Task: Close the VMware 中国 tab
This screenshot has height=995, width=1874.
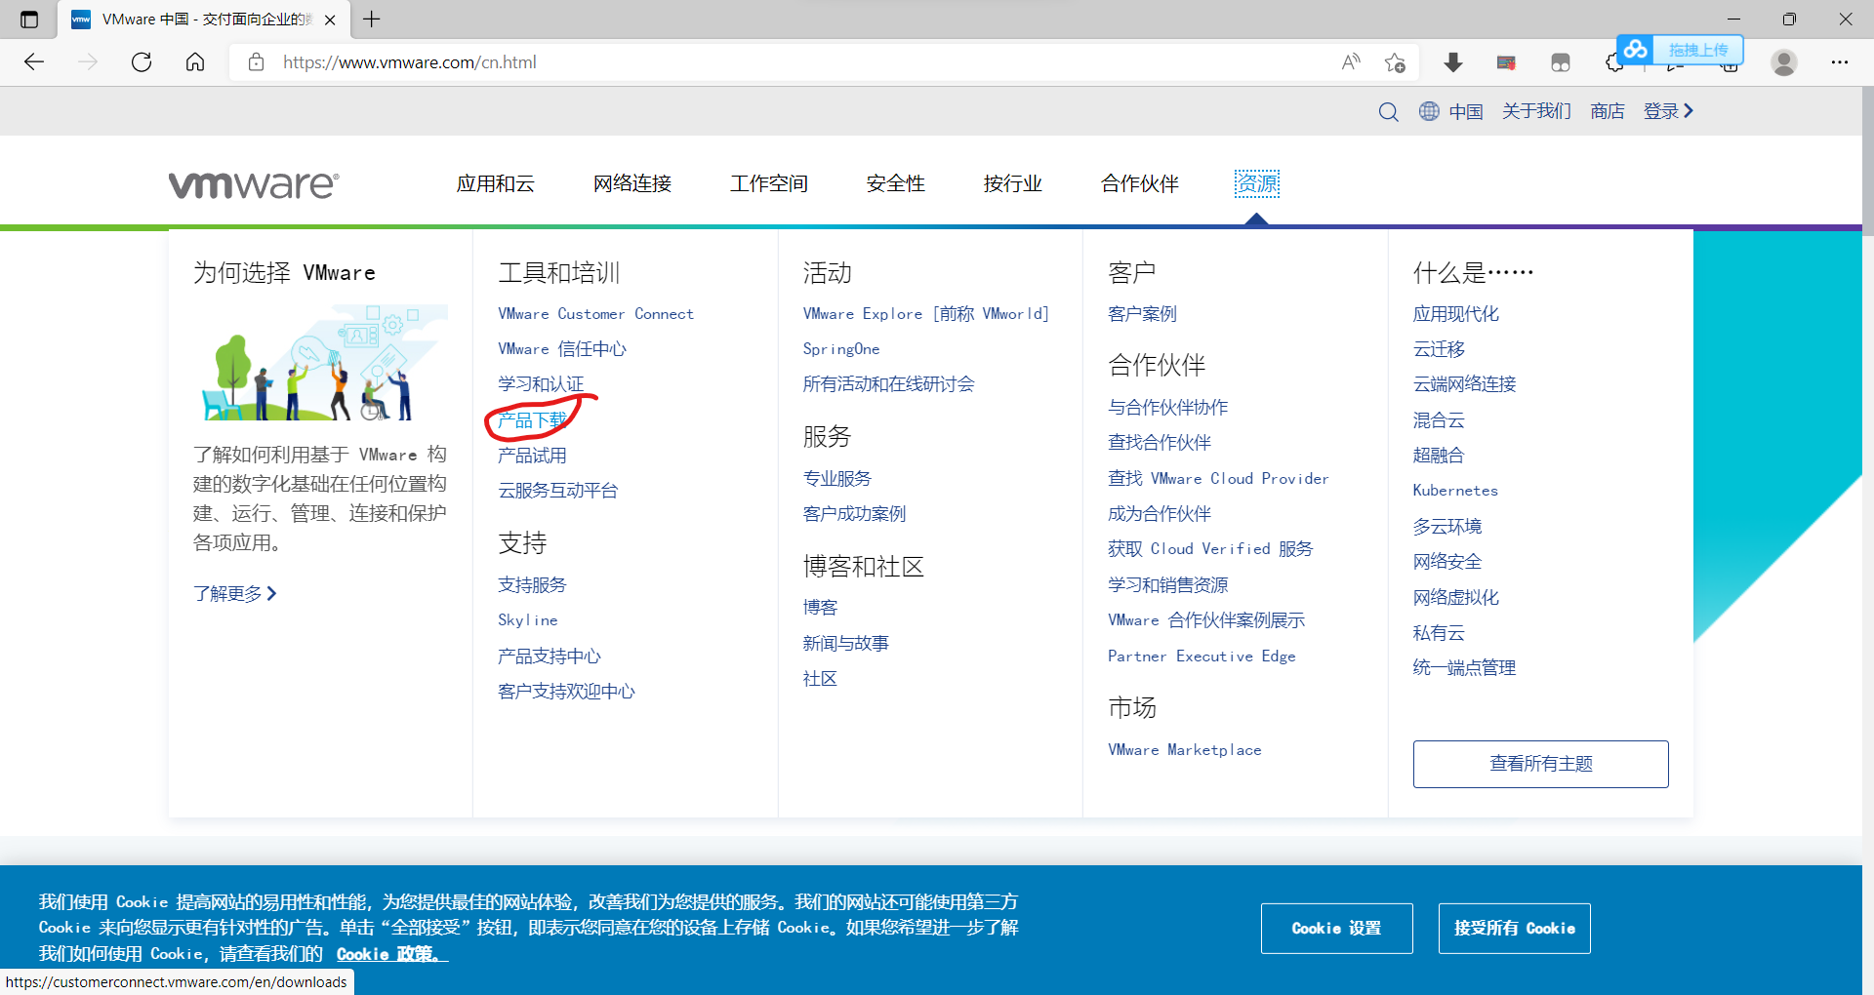Action: [x=330, y=20]
